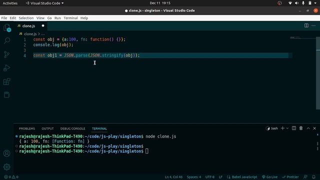Change file encoding UTF-8
The image size is (320, 180).
point(210,177)
